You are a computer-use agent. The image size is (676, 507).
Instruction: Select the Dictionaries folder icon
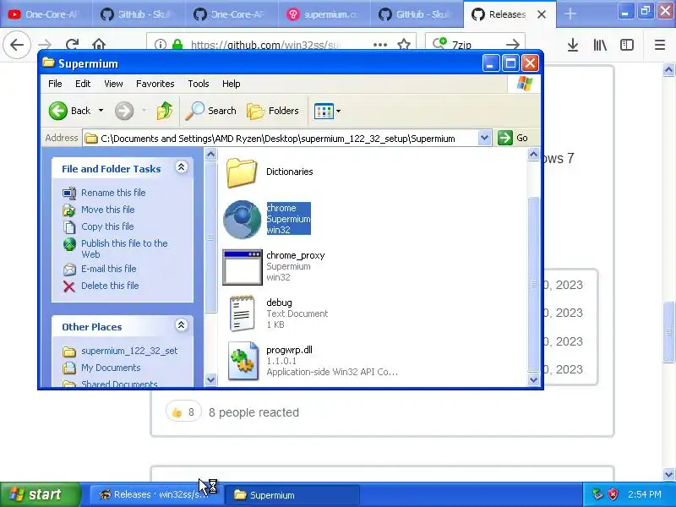tap(242, 172)
